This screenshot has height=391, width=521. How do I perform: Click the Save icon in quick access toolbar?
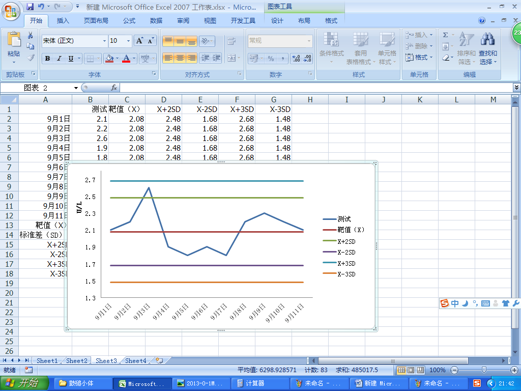pos(30,7)
